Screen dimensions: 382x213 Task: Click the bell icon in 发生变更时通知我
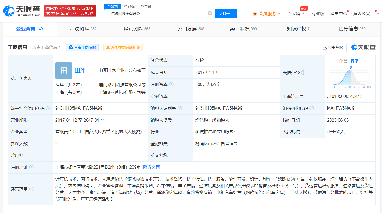pyautogui.click(x=108, y=48)
